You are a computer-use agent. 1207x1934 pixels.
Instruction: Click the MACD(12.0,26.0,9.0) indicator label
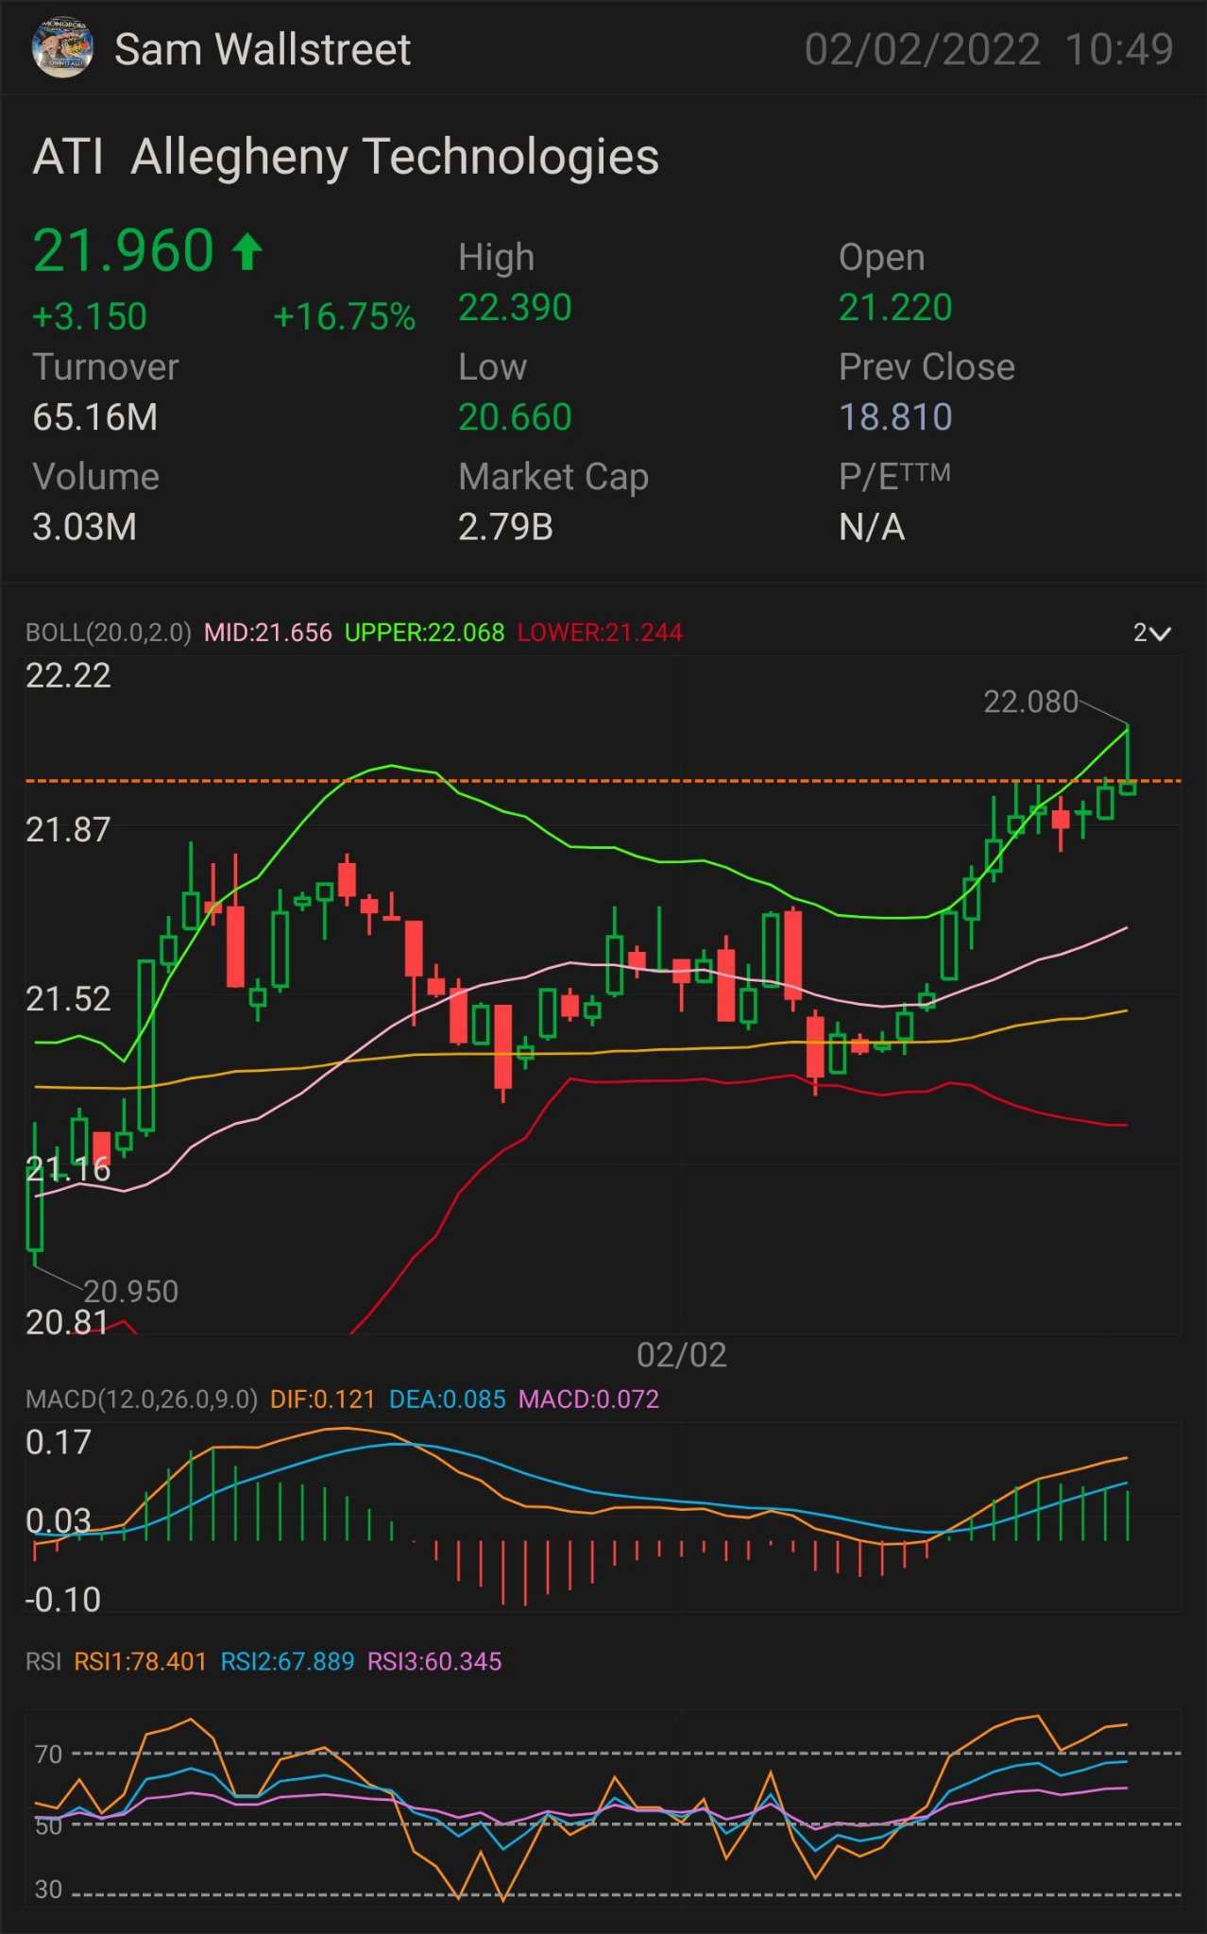click(142, 1400)
